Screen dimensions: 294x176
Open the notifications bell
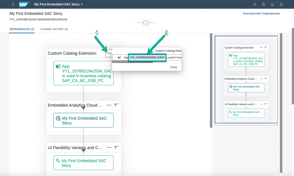[272, 4]
